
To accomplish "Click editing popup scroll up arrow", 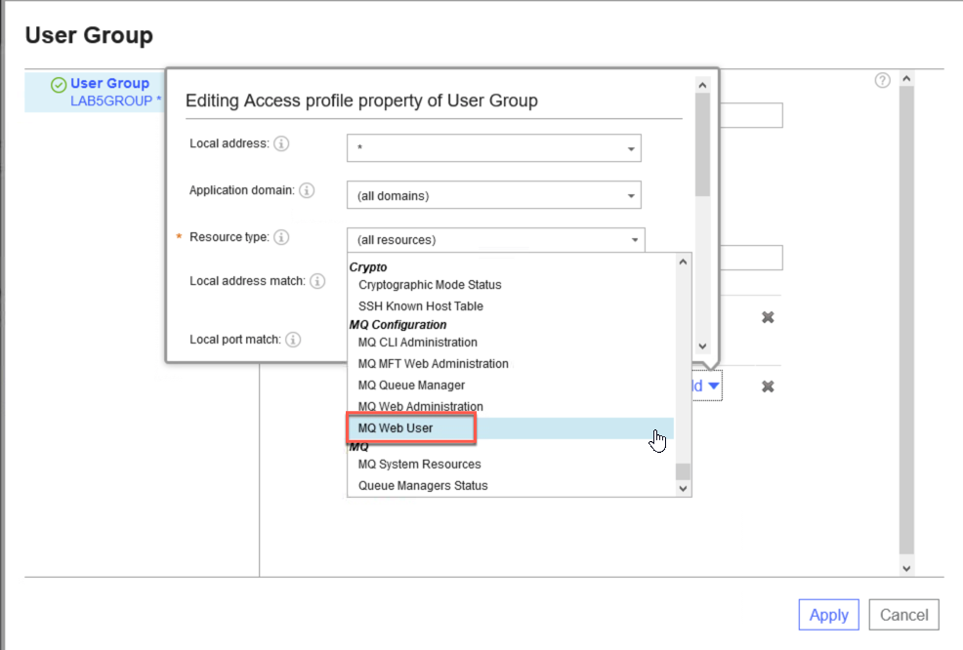I will pyautogui.click(x=702, y=85).
